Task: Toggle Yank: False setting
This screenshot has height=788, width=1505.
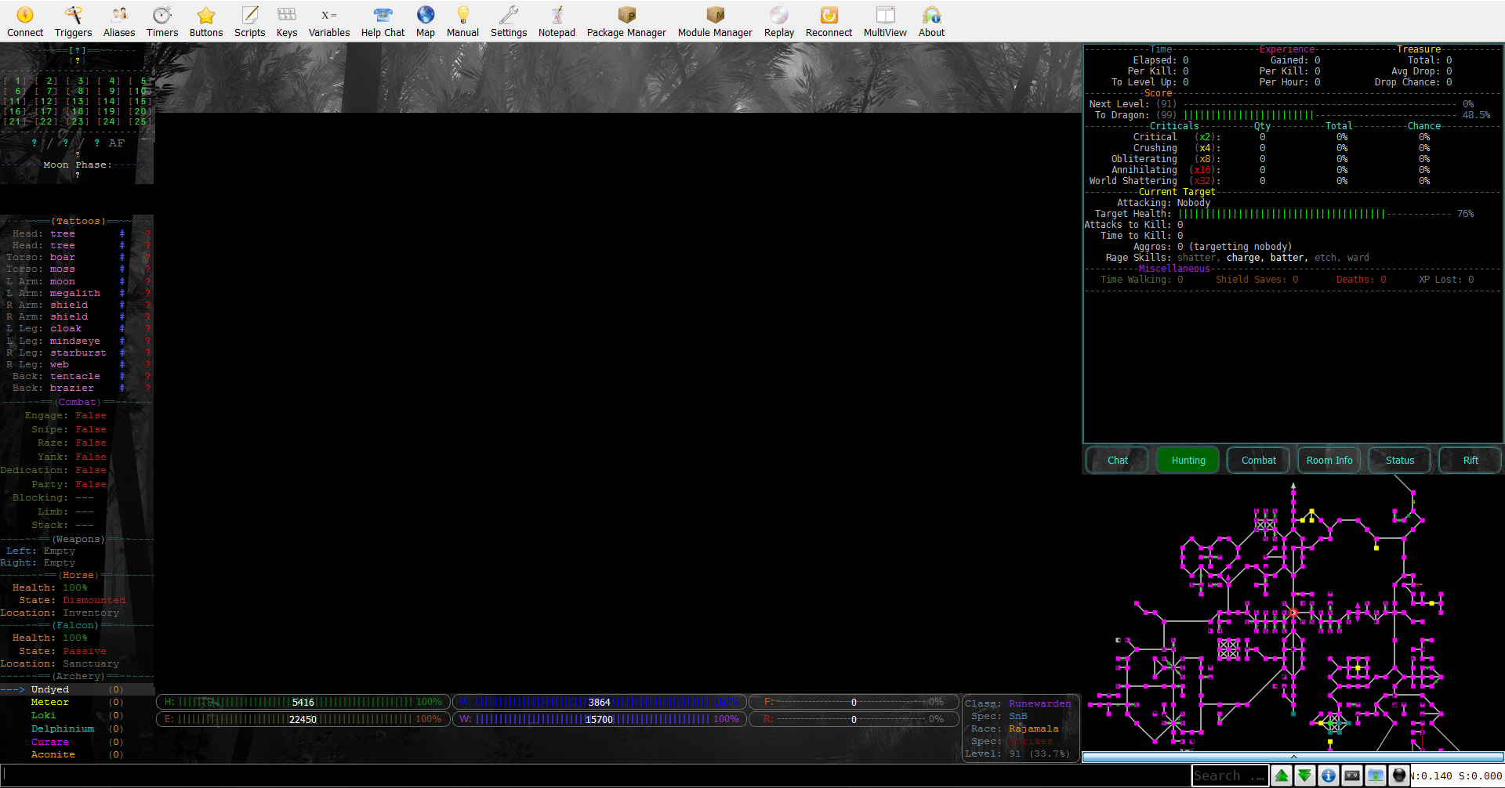Action: (72, 457)
